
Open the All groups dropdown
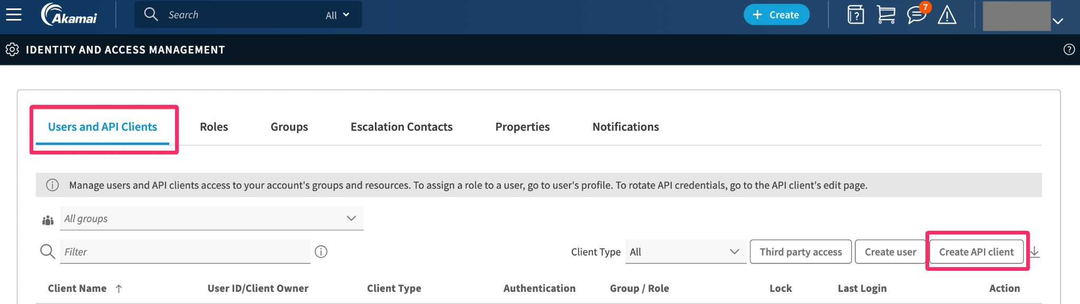(x=212, y=218)
